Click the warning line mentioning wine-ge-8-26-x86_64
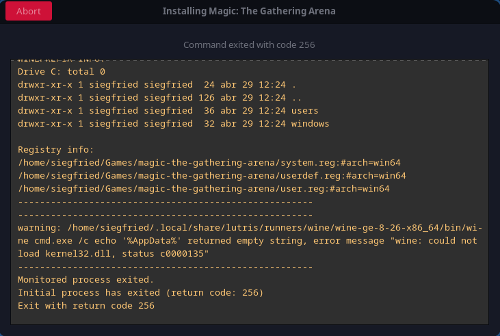500x336 pixels. [x=250, y=228]
